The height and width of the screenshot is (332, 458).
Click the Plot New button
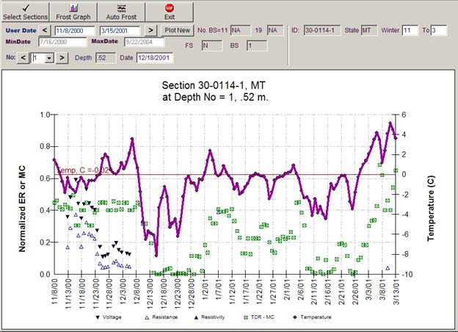(x=178, y=30)
